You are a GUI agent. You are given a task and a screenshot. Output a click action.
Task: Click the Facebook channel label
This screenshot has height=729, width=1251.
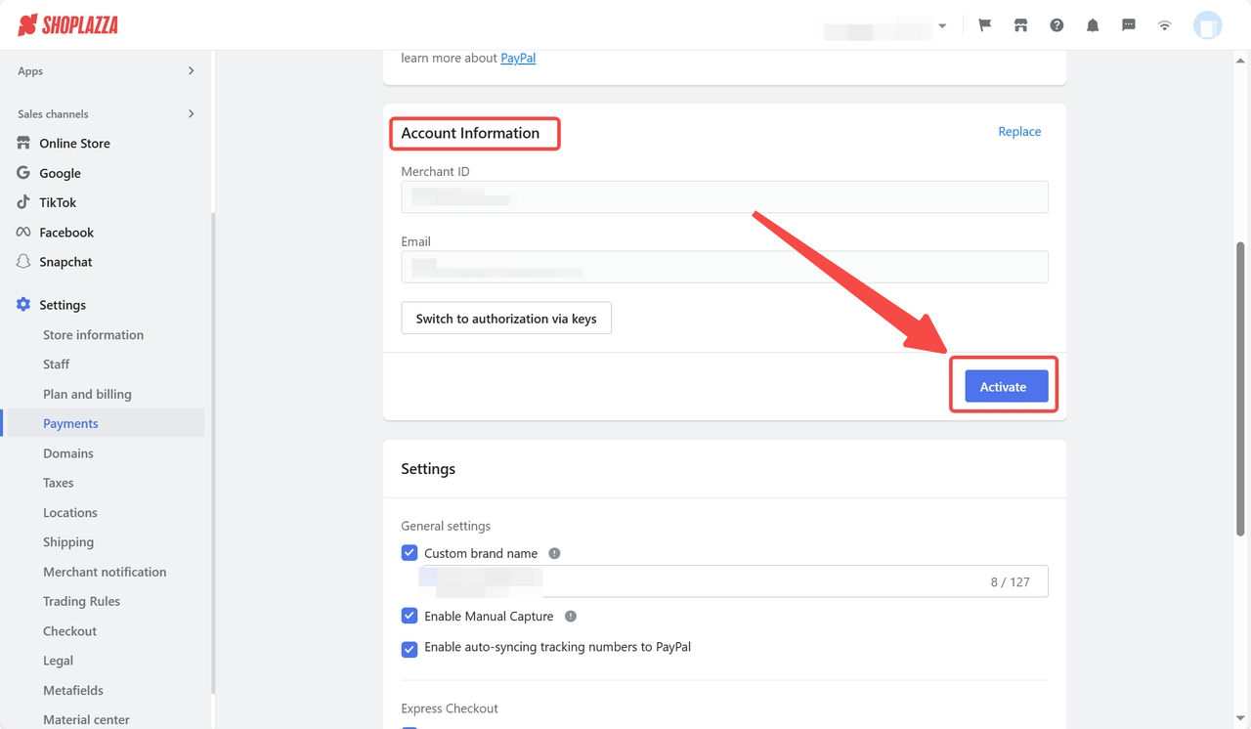[x=66, y=233]
